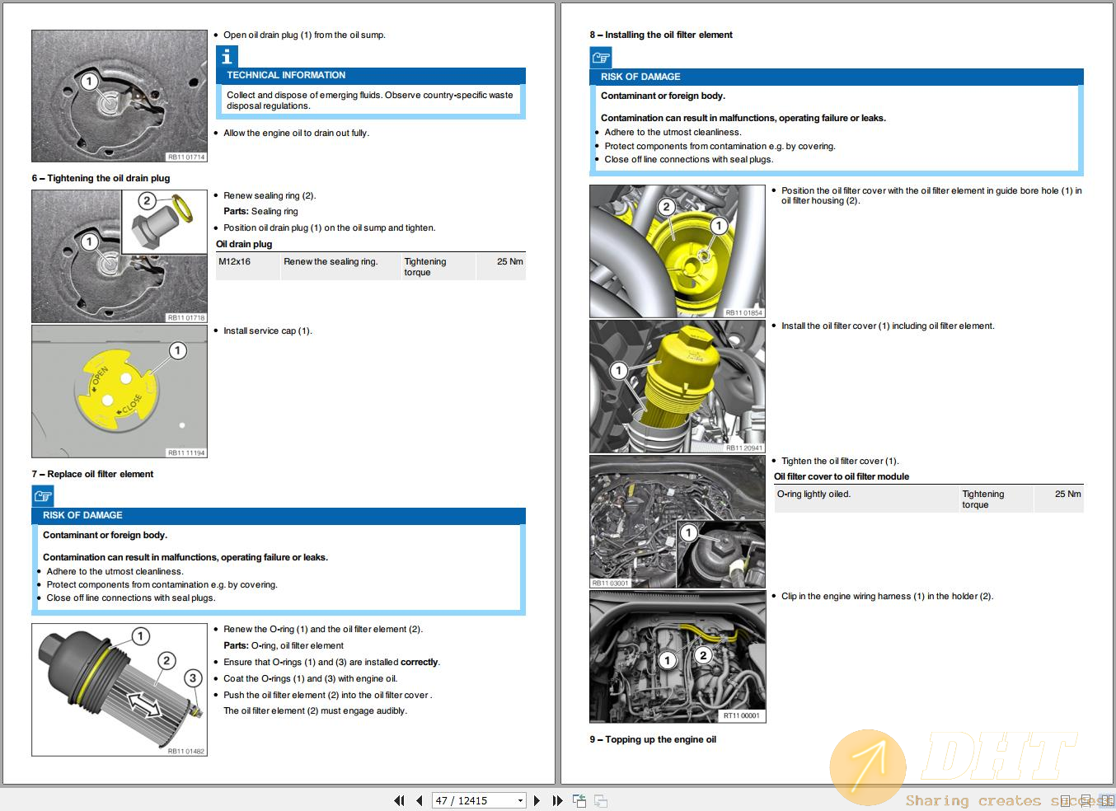Click the oil drain plug image RB11 01714
Screen dimensions: 1116x811
click(120, 96)
